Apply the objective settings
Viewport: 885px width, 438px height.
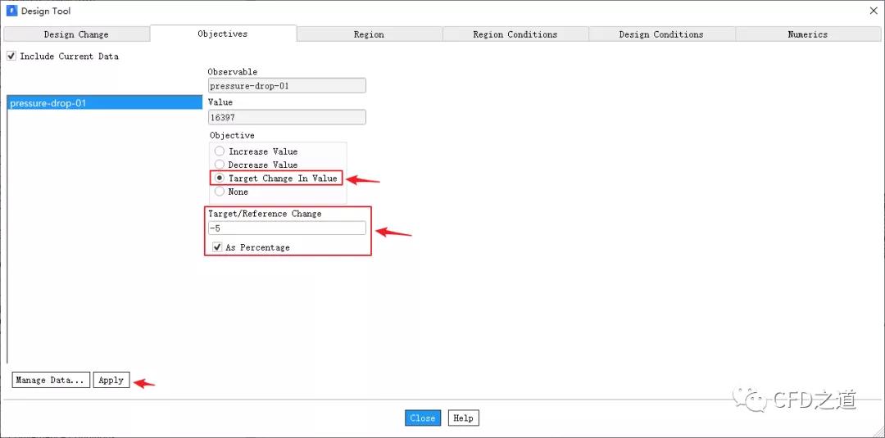[x=111, y=380]
